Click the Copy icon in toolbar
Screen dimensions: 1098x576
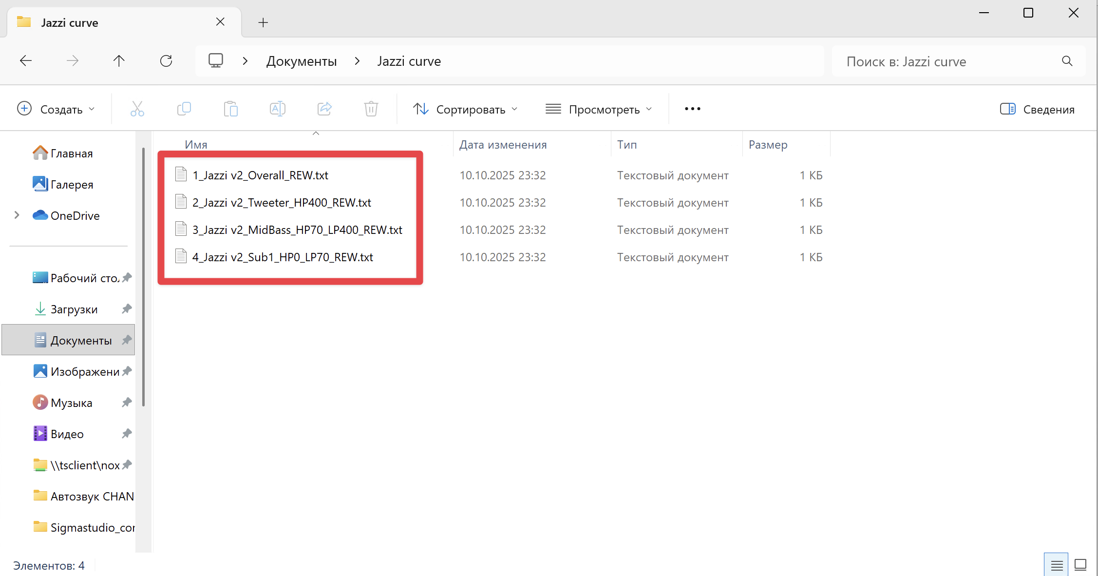(x=184, y=109)
